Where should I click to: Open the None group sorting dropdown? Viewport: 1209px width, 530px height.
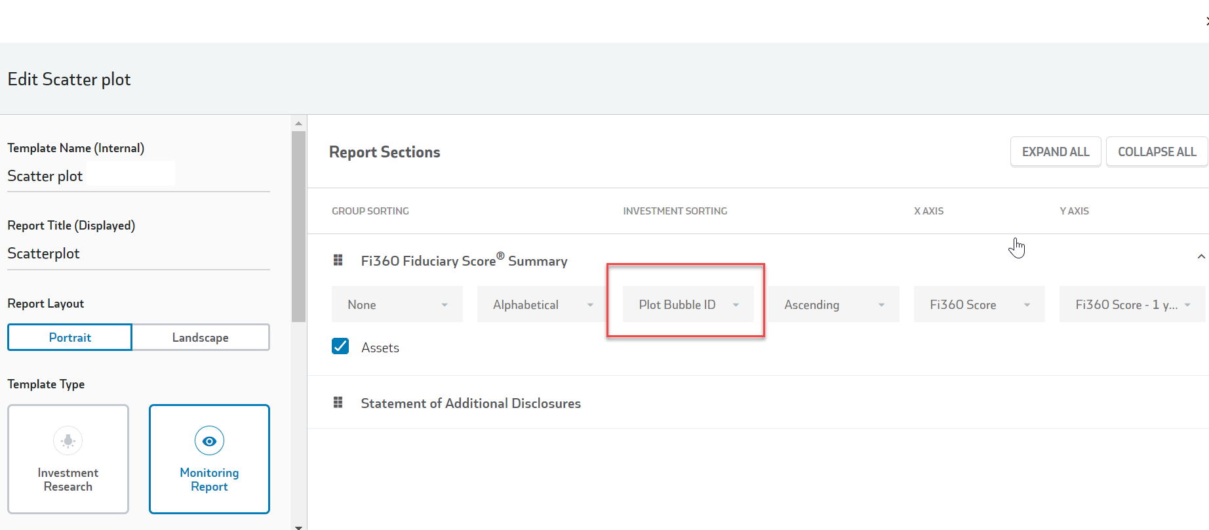397,304
